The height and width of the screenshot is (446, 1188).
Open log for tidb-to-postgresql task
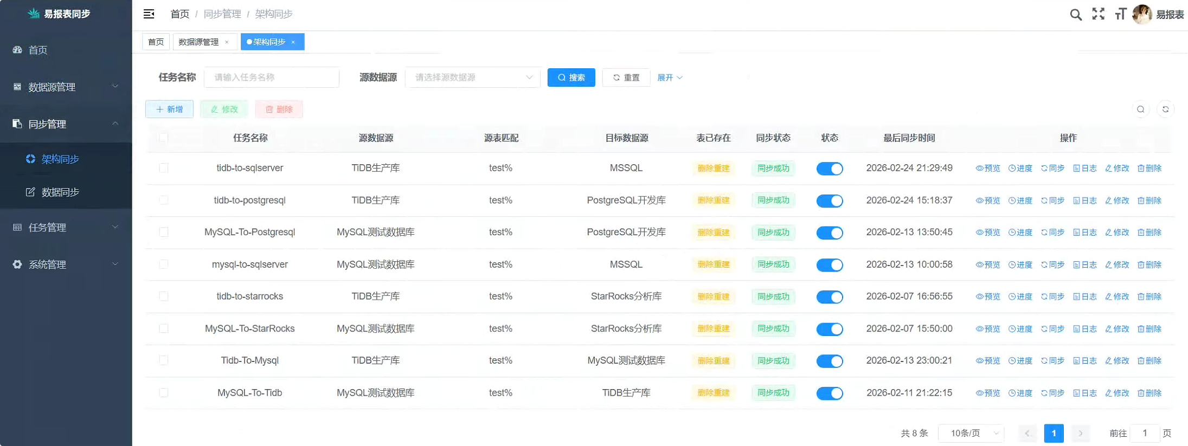(1085, 201)
